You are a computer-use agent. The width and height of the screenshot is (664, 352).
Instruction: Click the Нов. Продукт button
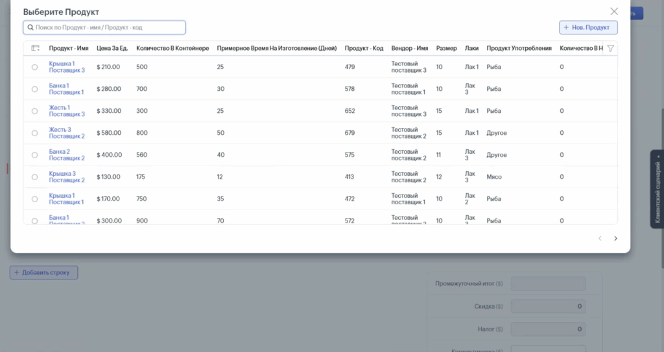point(588,28)
